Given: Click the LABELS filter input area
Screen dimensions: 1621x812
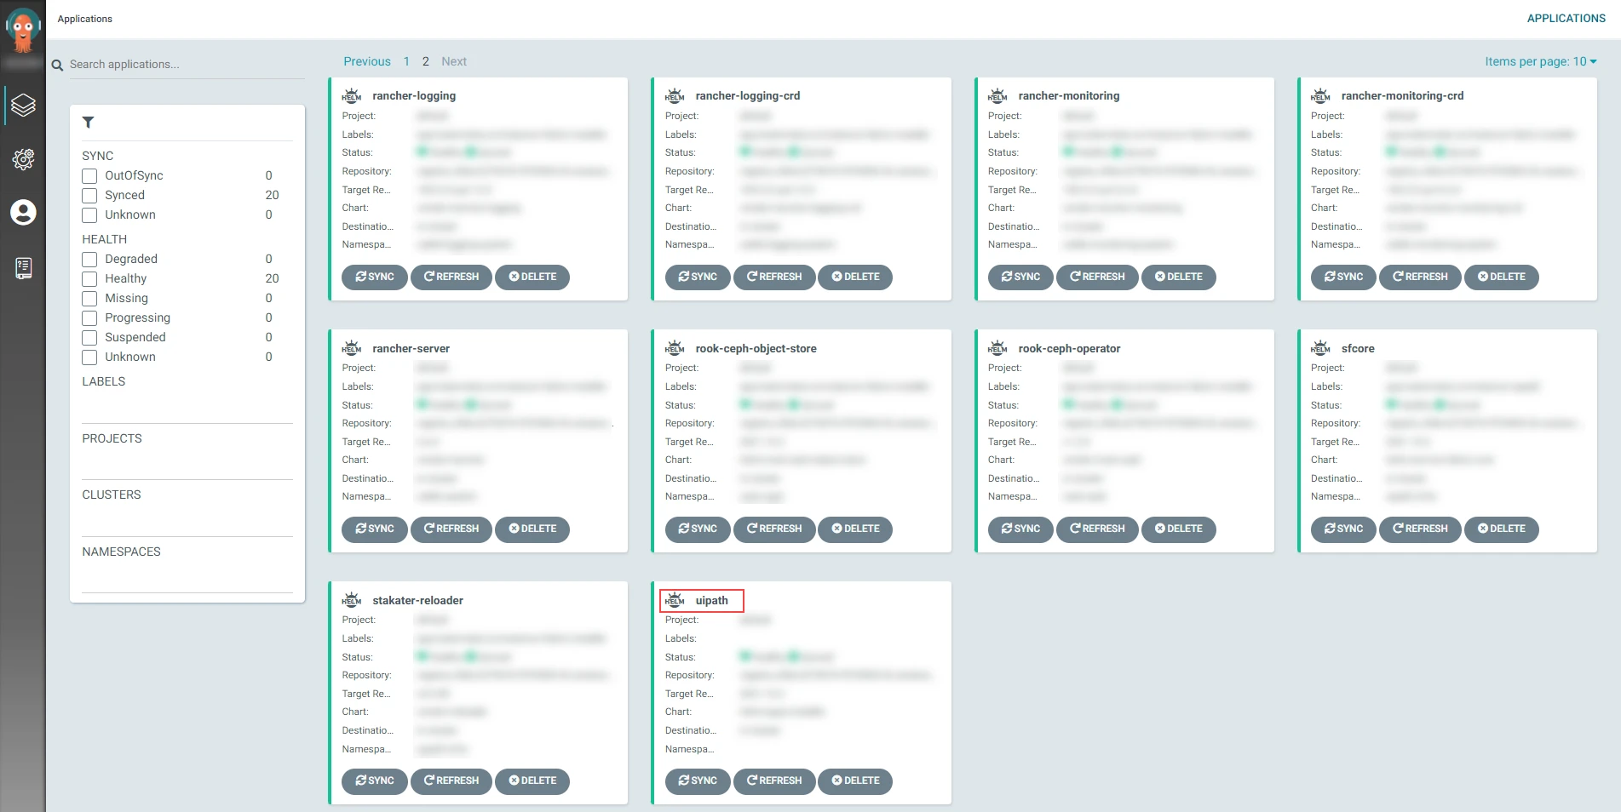Looking at the screenshot, I should (187, 408).
